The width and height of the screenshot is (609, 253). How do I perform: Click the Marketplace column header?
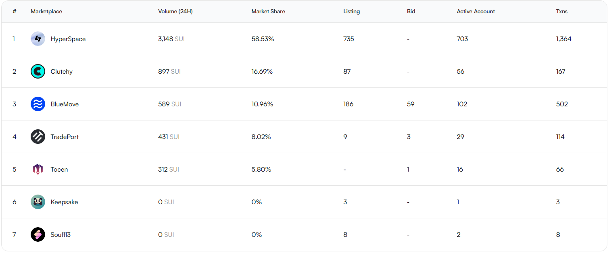(46, 11)
